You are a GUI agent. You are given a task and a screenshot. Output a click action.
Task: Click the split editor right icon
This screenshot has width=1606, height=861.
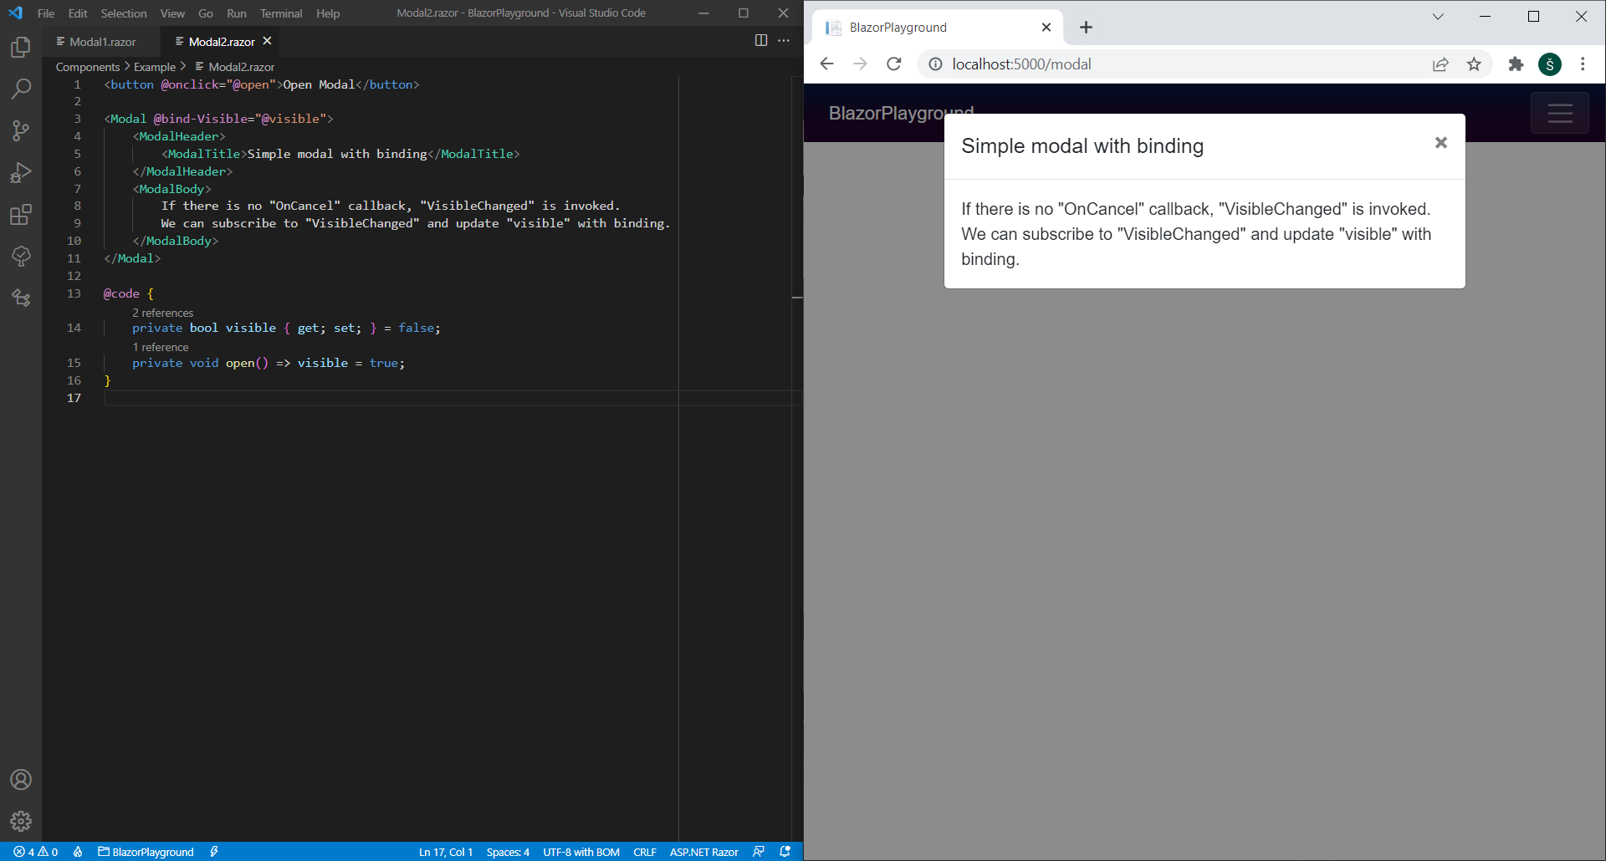point(761,40)
